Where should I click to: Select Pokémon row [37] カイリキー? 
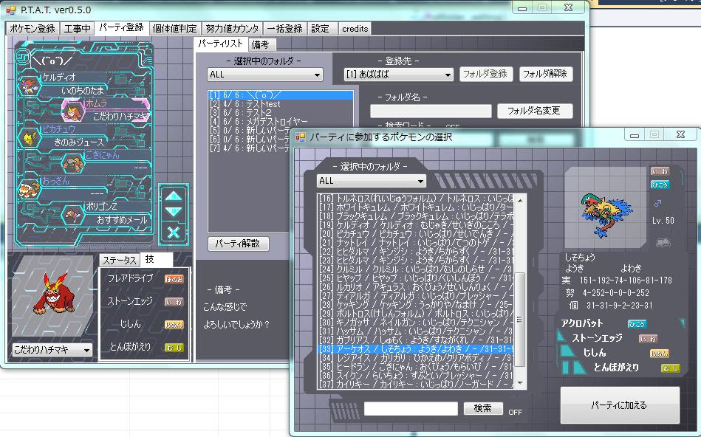pos(416,384)
